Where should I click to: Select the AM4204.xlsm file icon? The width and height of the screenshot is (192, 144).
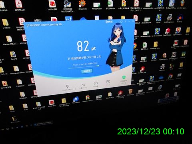[97, 6]
